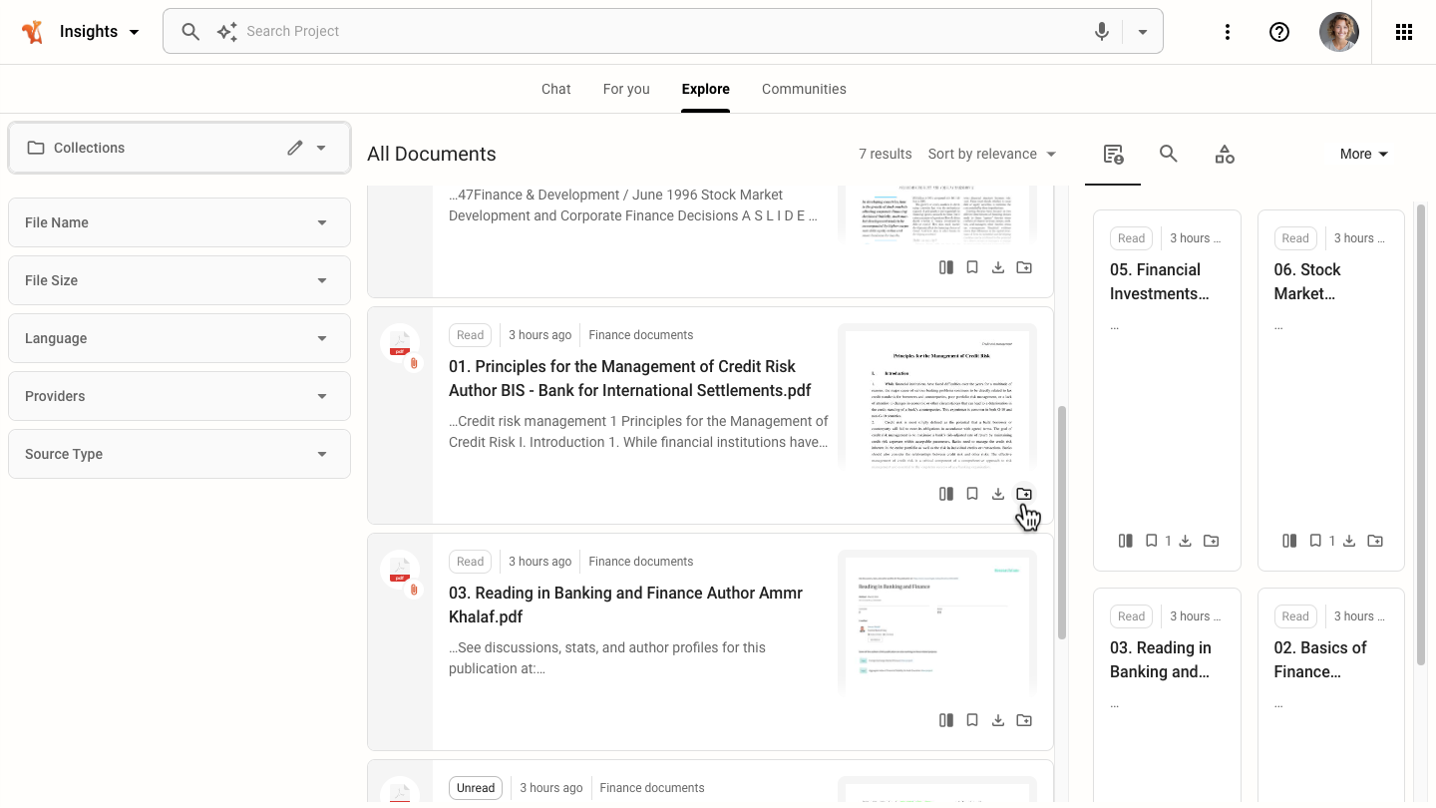Expand the Source Type filter

pyautogui.click(x=179, y=454)
